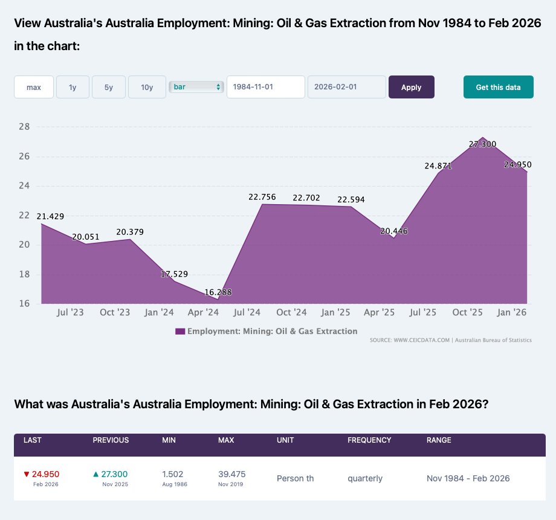This screenshot has width=556, height=520.
Task: Click the 22.594 data label
Action: click(x=351, y=199)
